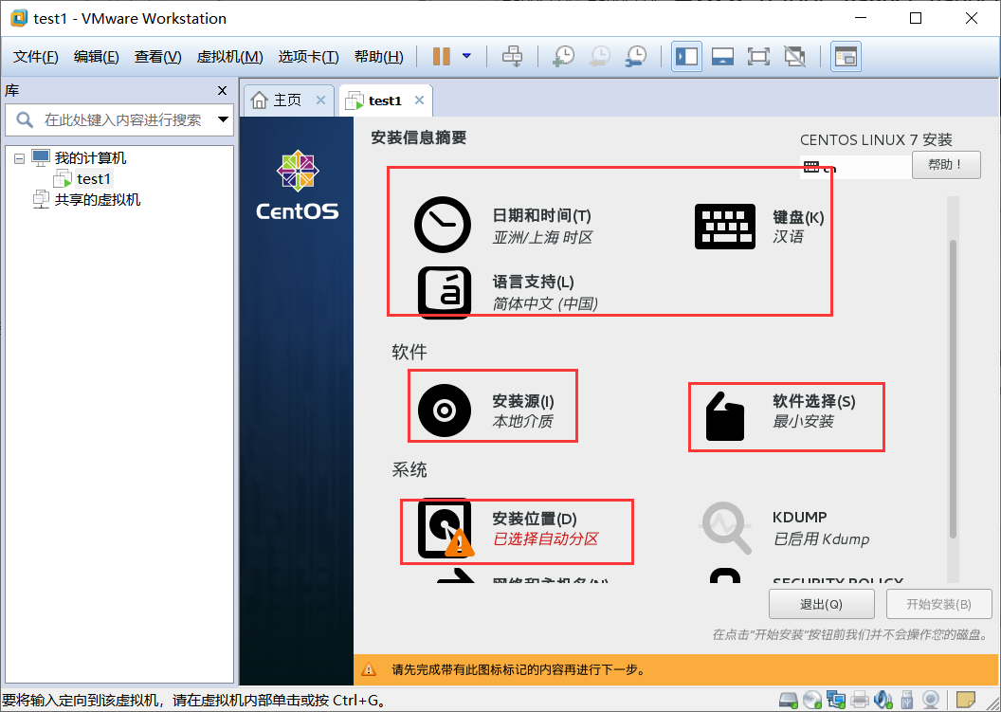1001x712 pixels.
Task: Collapse the 我的计算机 tree node
Action: (x=19, y=158)
